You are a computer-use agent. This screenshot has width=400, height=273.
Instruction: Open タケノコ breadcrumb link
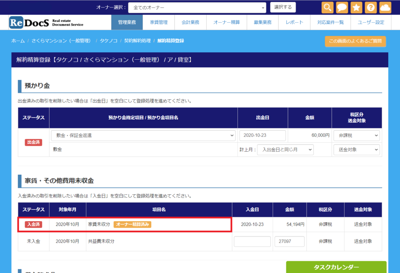pyautogui.click(x=109, y=41)
